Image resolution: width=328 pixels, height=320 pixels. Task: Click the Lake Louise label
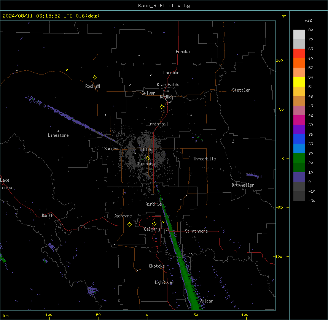click(x=7, y=184)
